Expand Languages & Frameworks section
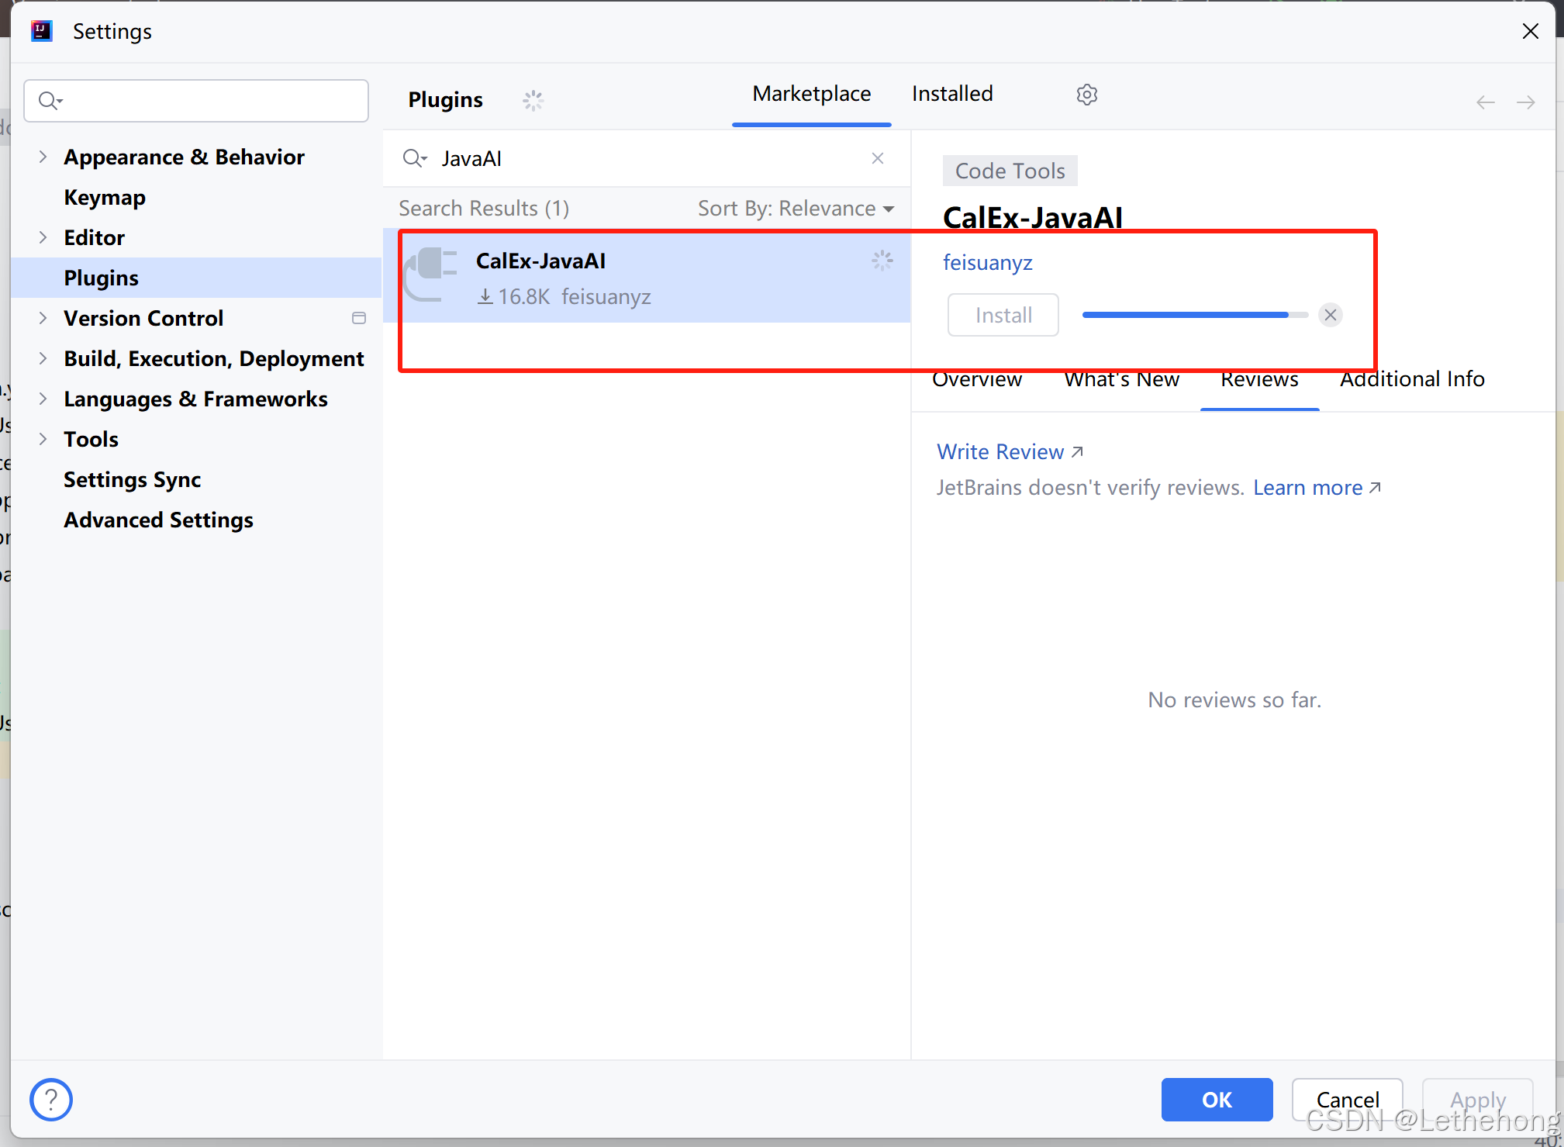Viewport: 1564px width, 1147px height. 43,399
